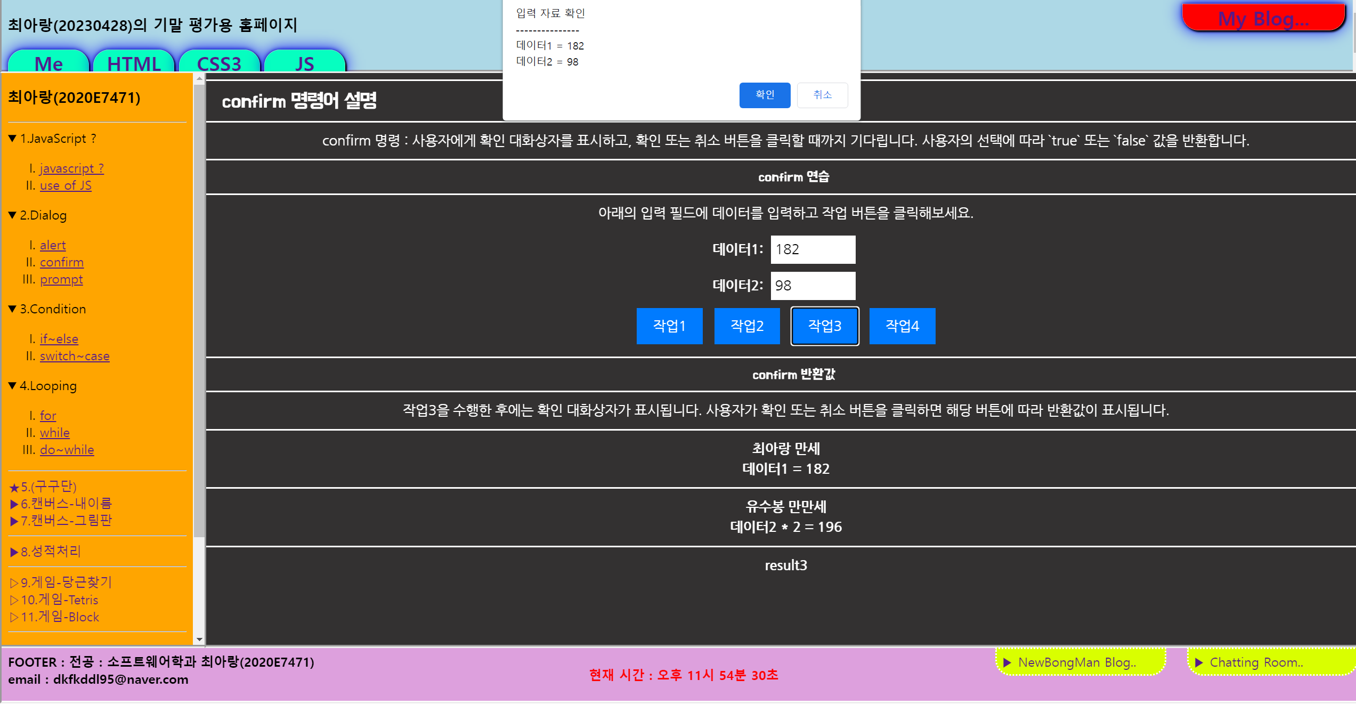This screenshot has height=704, width=1356.
Task: Click inside the 데이터2 input field
Action: point(813,286)
